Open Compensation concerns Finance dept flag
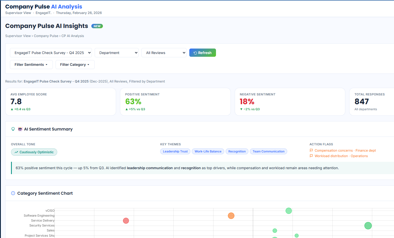Image resolution: width=394 pixels, height=238 pixels. click(343, 151)
